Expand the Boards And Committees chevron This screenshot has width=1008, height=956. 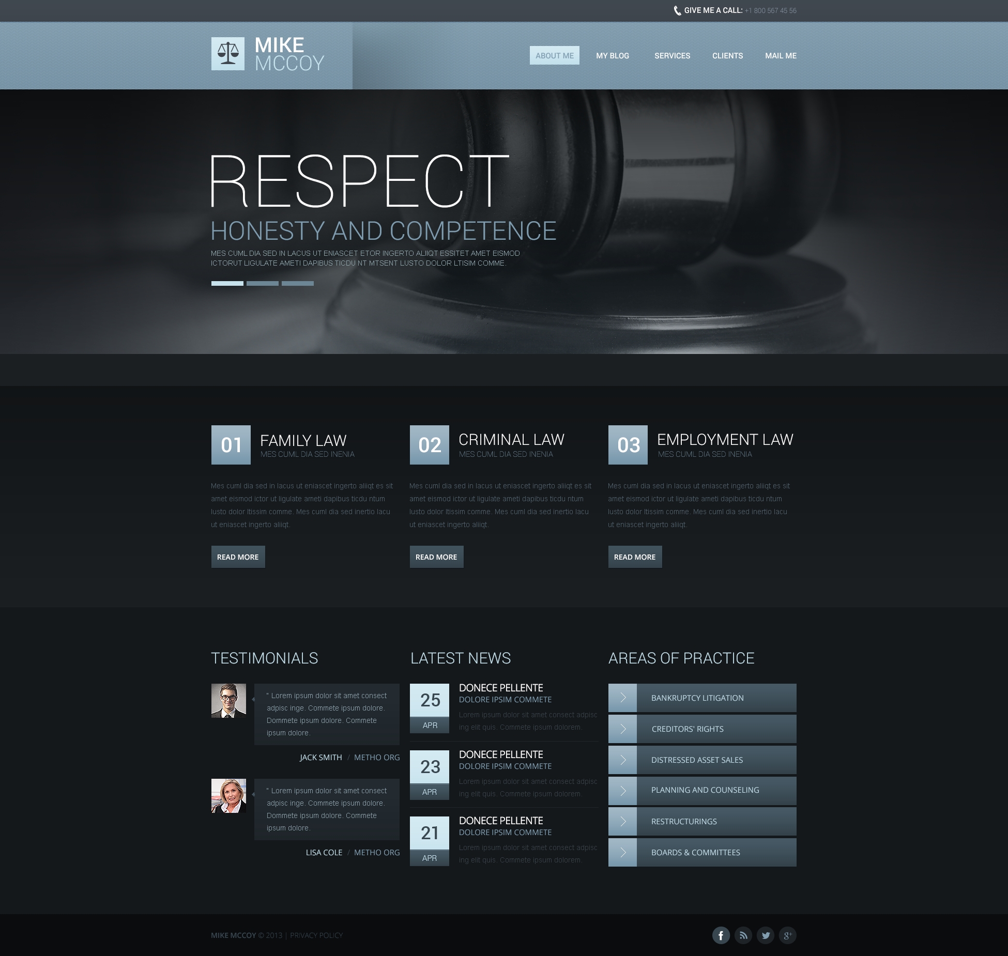[623, 852]
